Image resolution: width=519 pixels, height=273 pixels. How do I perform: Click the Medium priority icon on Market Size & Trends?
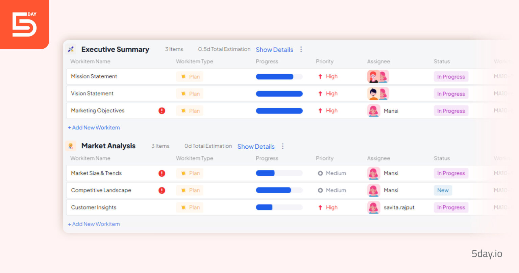pyautogui.click(x=320, y=173)
